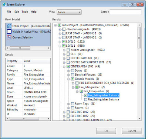This screenshot has height=139, width=148.
Task: Click the Cancel button
Action: (x=132, y=131)
